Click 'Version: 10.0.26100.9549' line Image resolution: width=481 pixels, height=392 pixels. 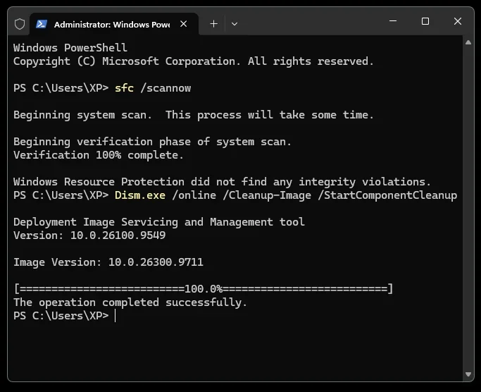point(89,235)
